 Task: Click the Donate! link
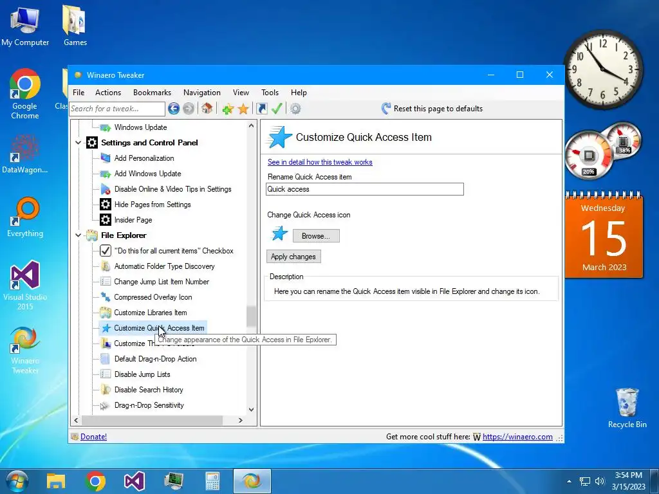pos(93,437)
